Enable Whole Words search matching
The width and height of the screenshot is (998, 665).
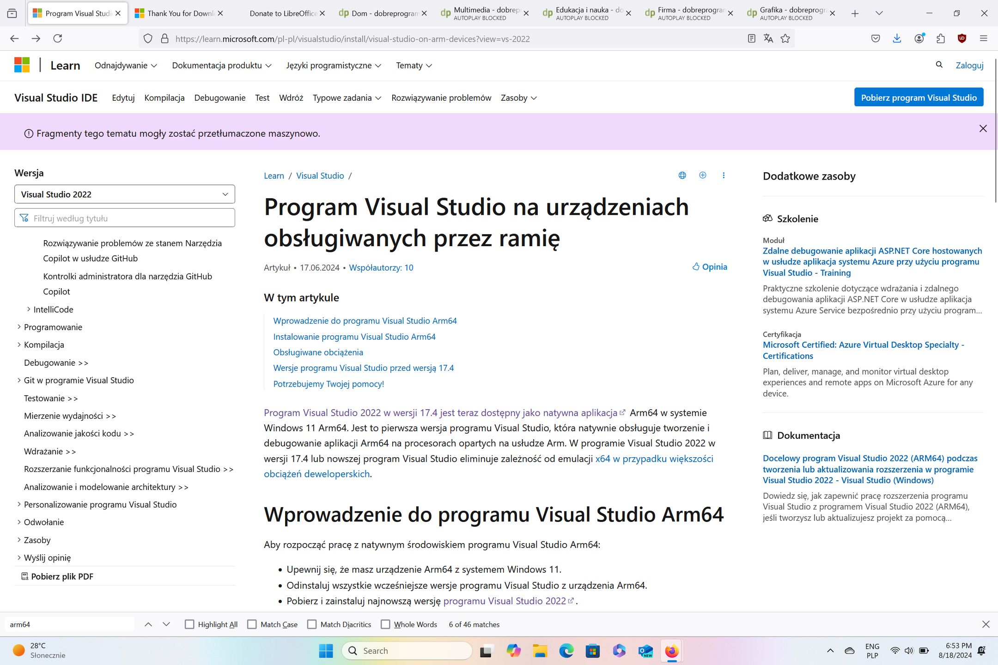(x=385, y=624)
